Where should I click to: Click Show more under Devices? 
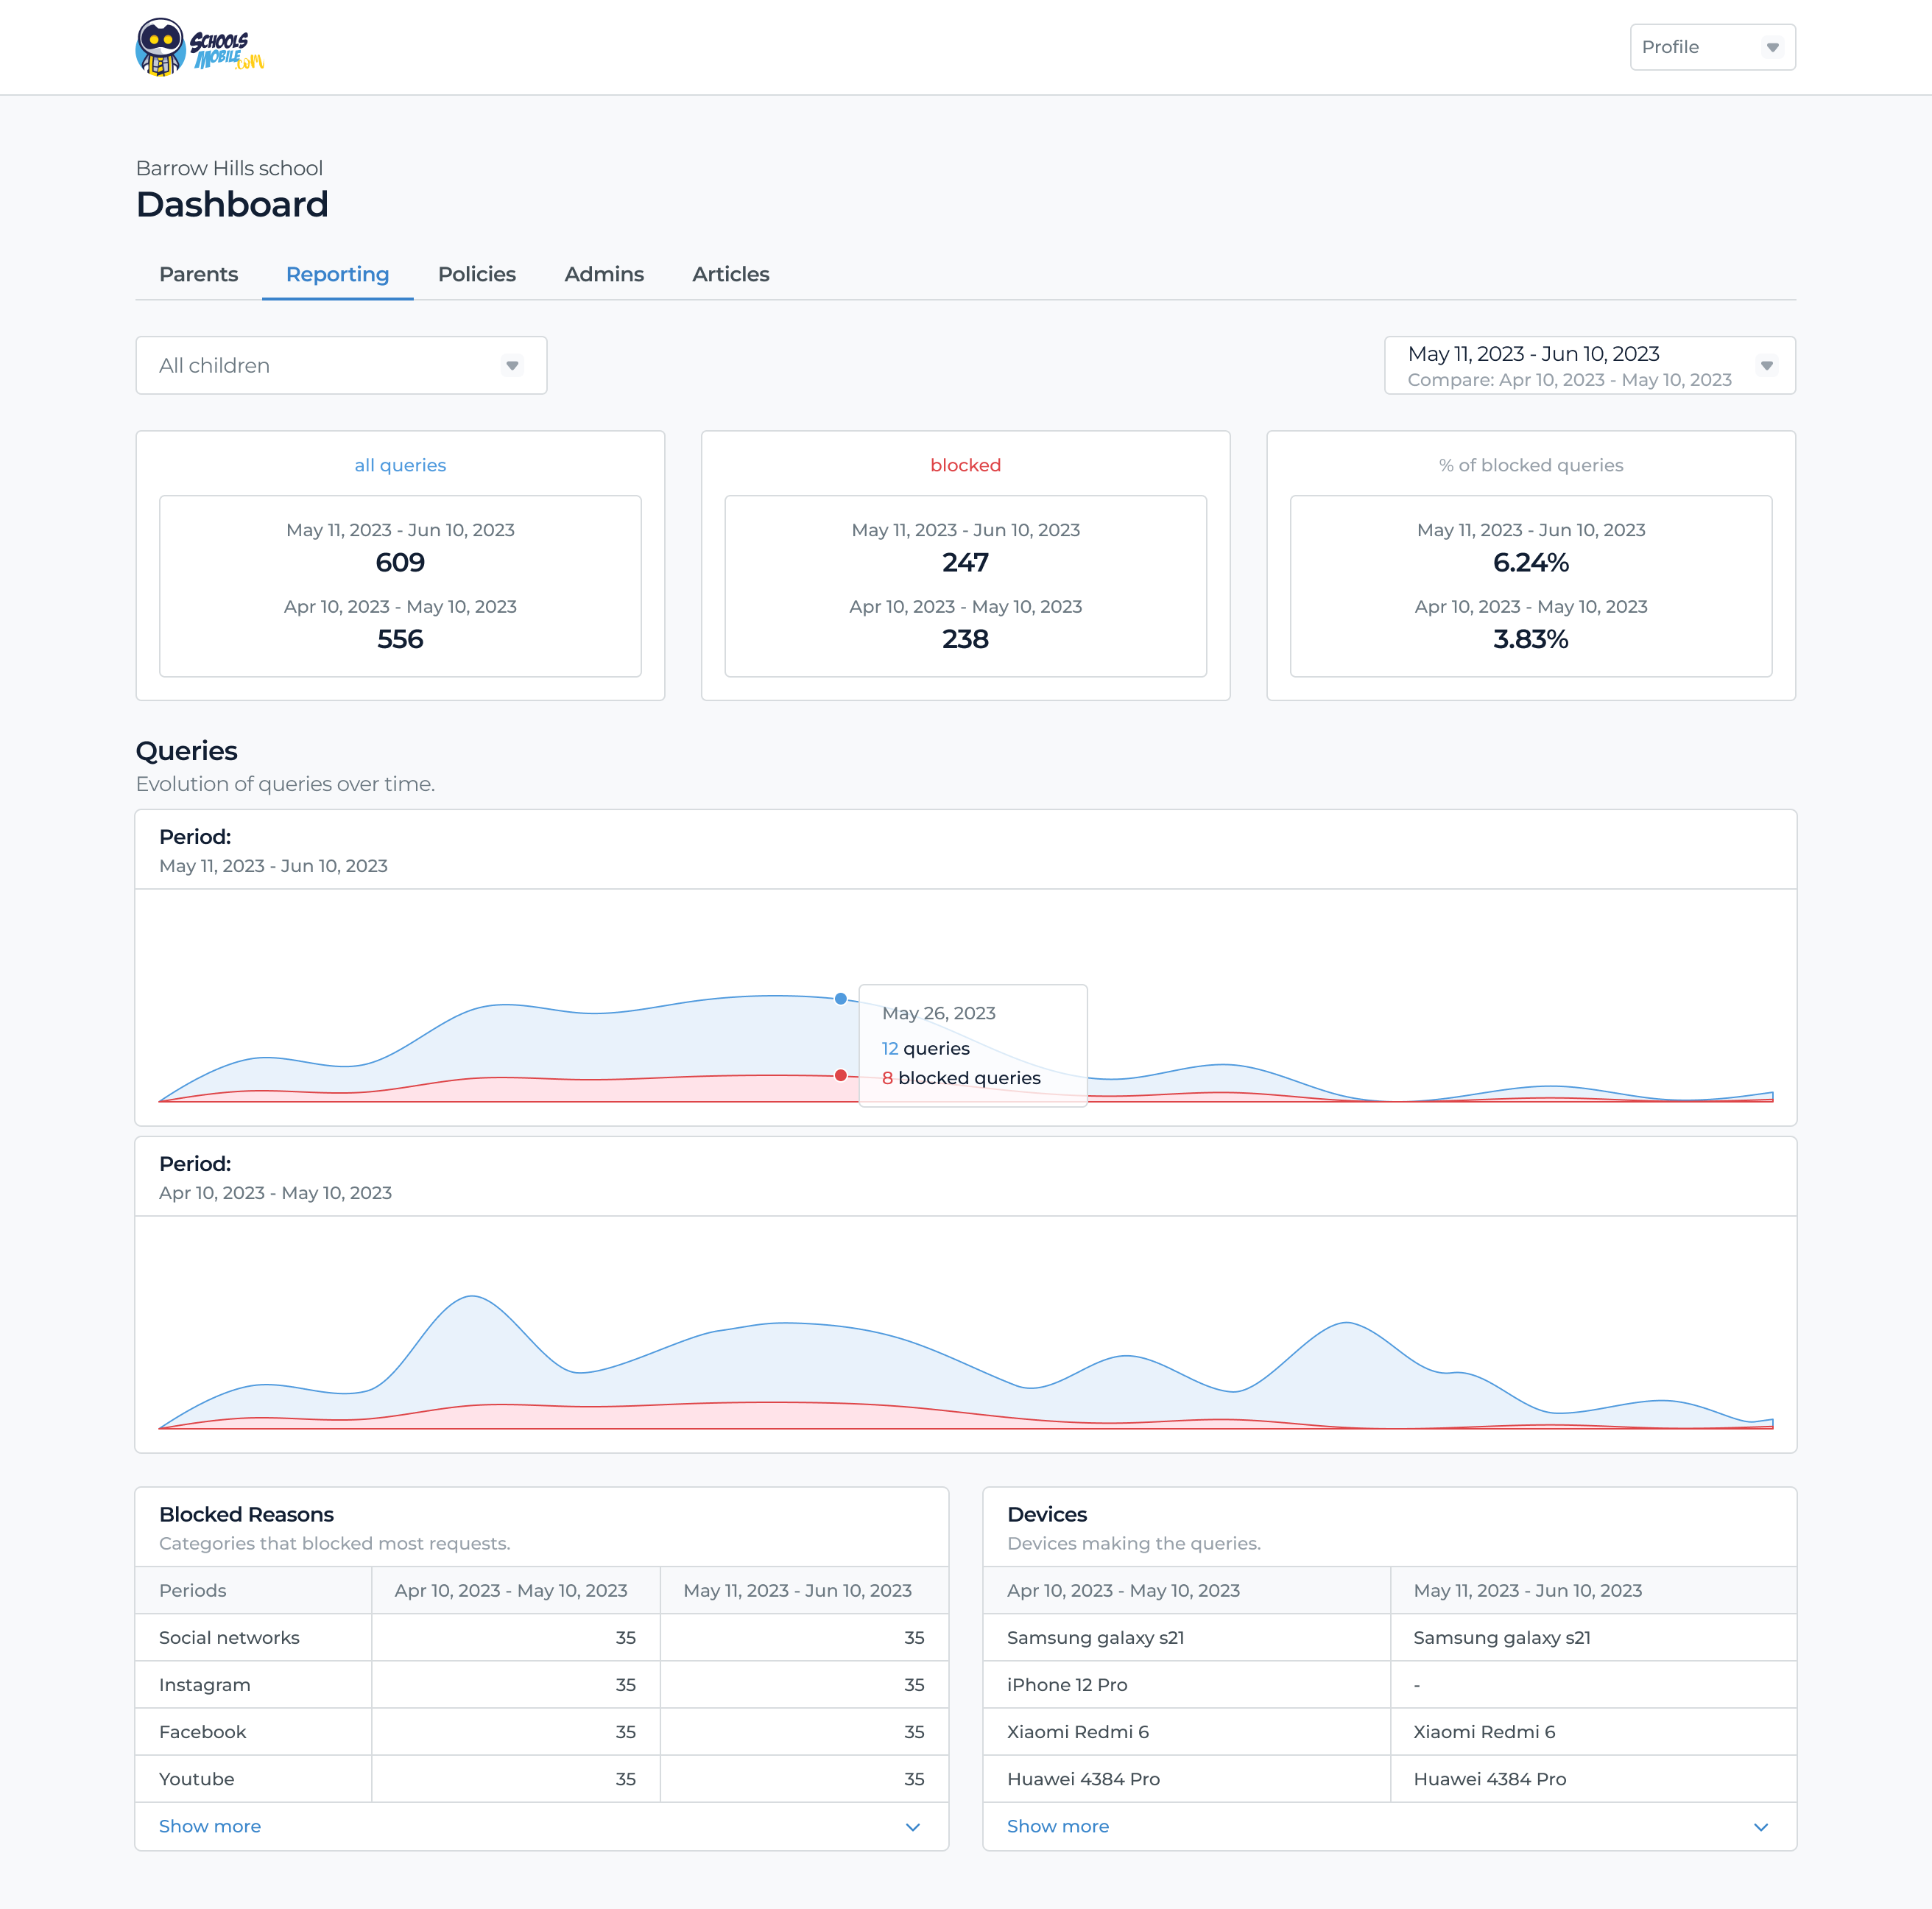1057,1826
